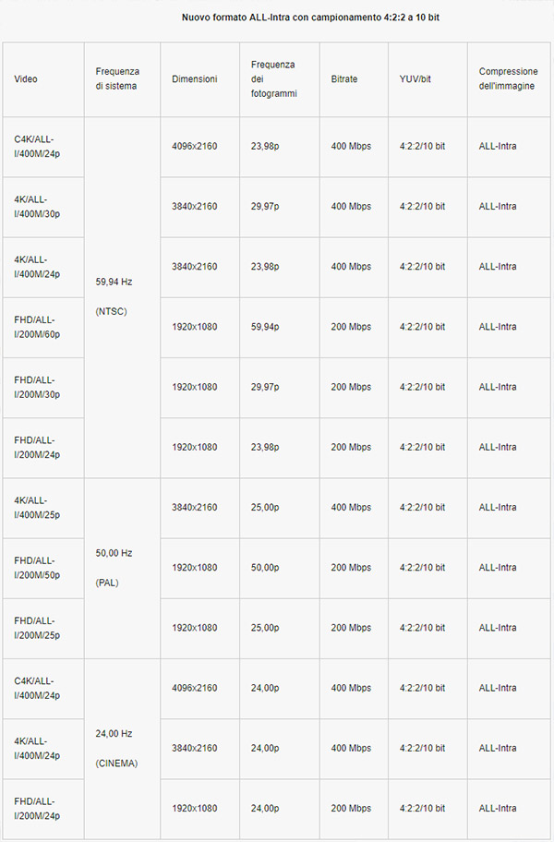
Task: Select the "Bitrate" column header
Action: click(x=344, y=79)
